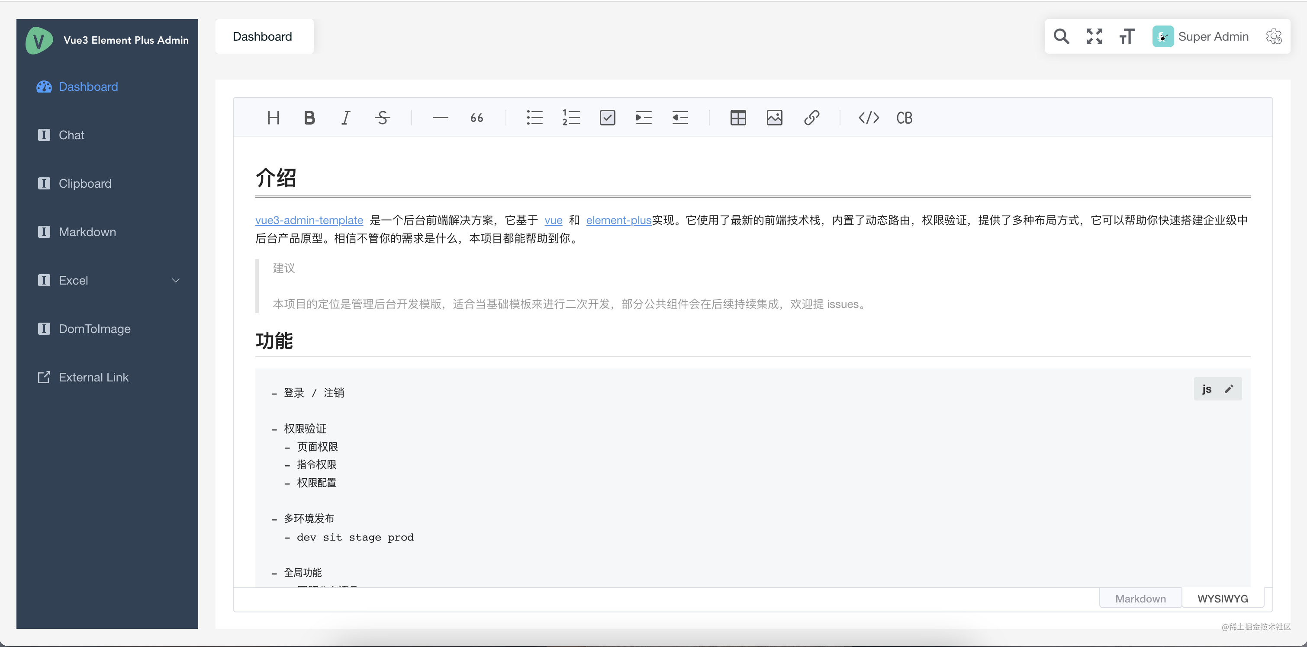Edit the js code block with the pencil

(x=1230, y=388)
